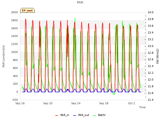Click the 'Sep 24' x-axis tick label
Screen dimensions: 161x120
coord(76,103)
